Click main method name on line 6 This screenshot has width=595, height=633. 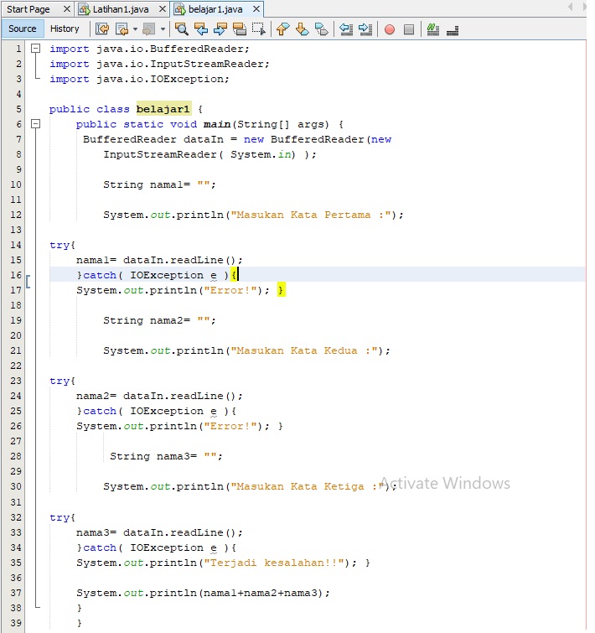tap(217, 124)
